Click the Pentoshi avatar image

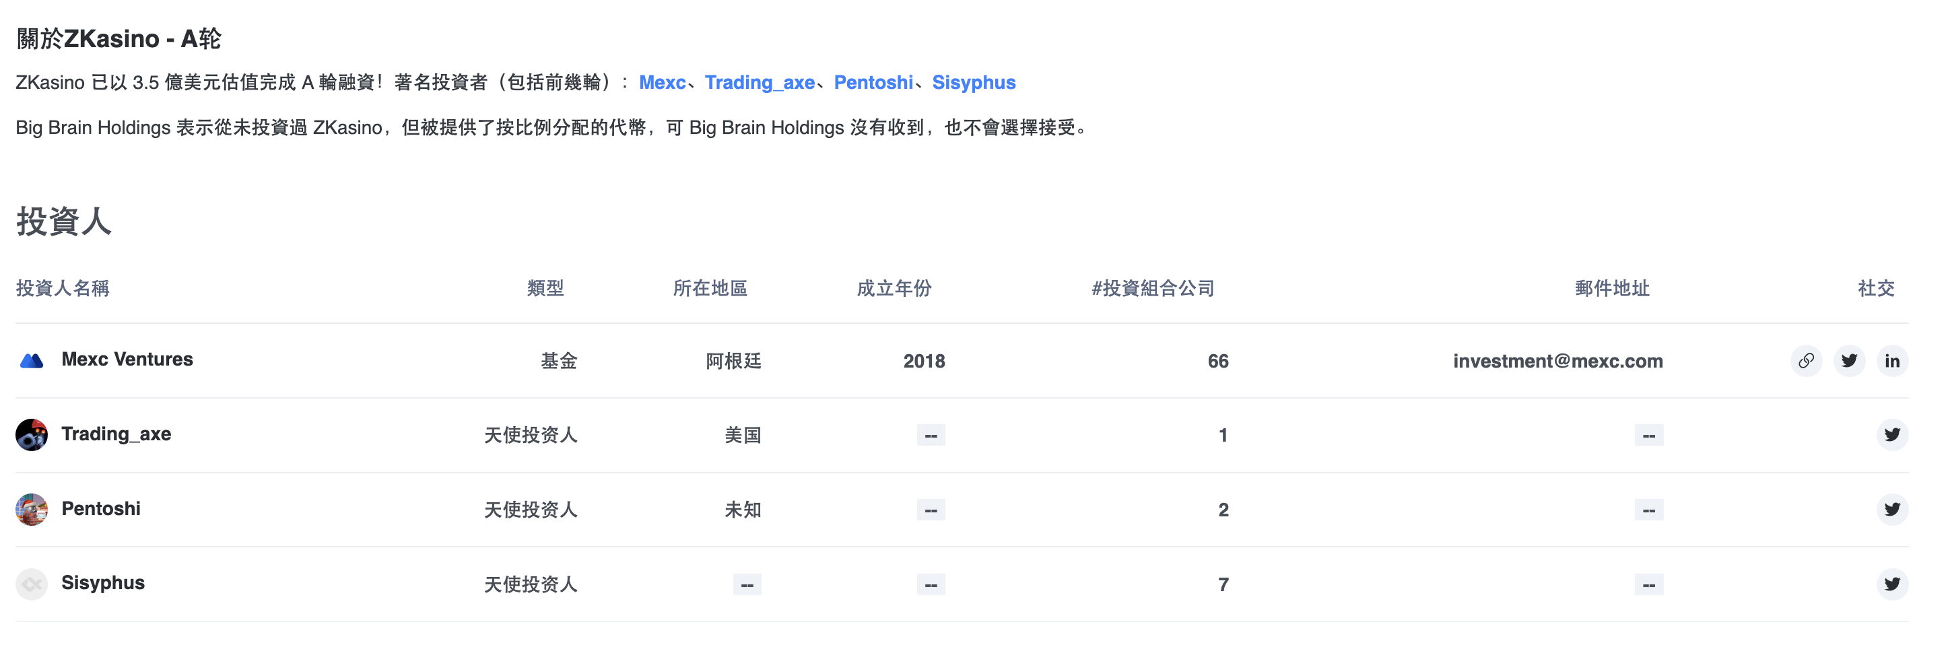(x=32, y=509)
